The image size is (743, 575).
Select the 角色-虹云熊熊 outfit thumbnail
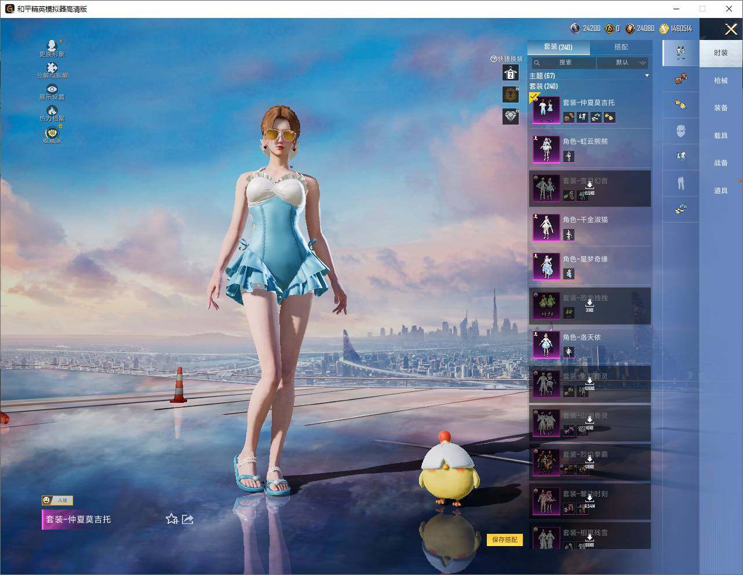[546, 148]
